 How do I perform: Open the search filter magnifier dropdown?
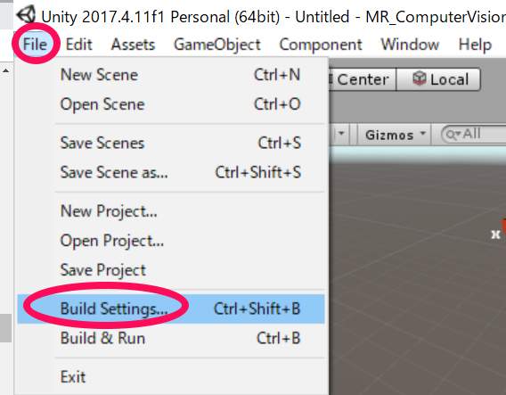[x=453, y=135]
